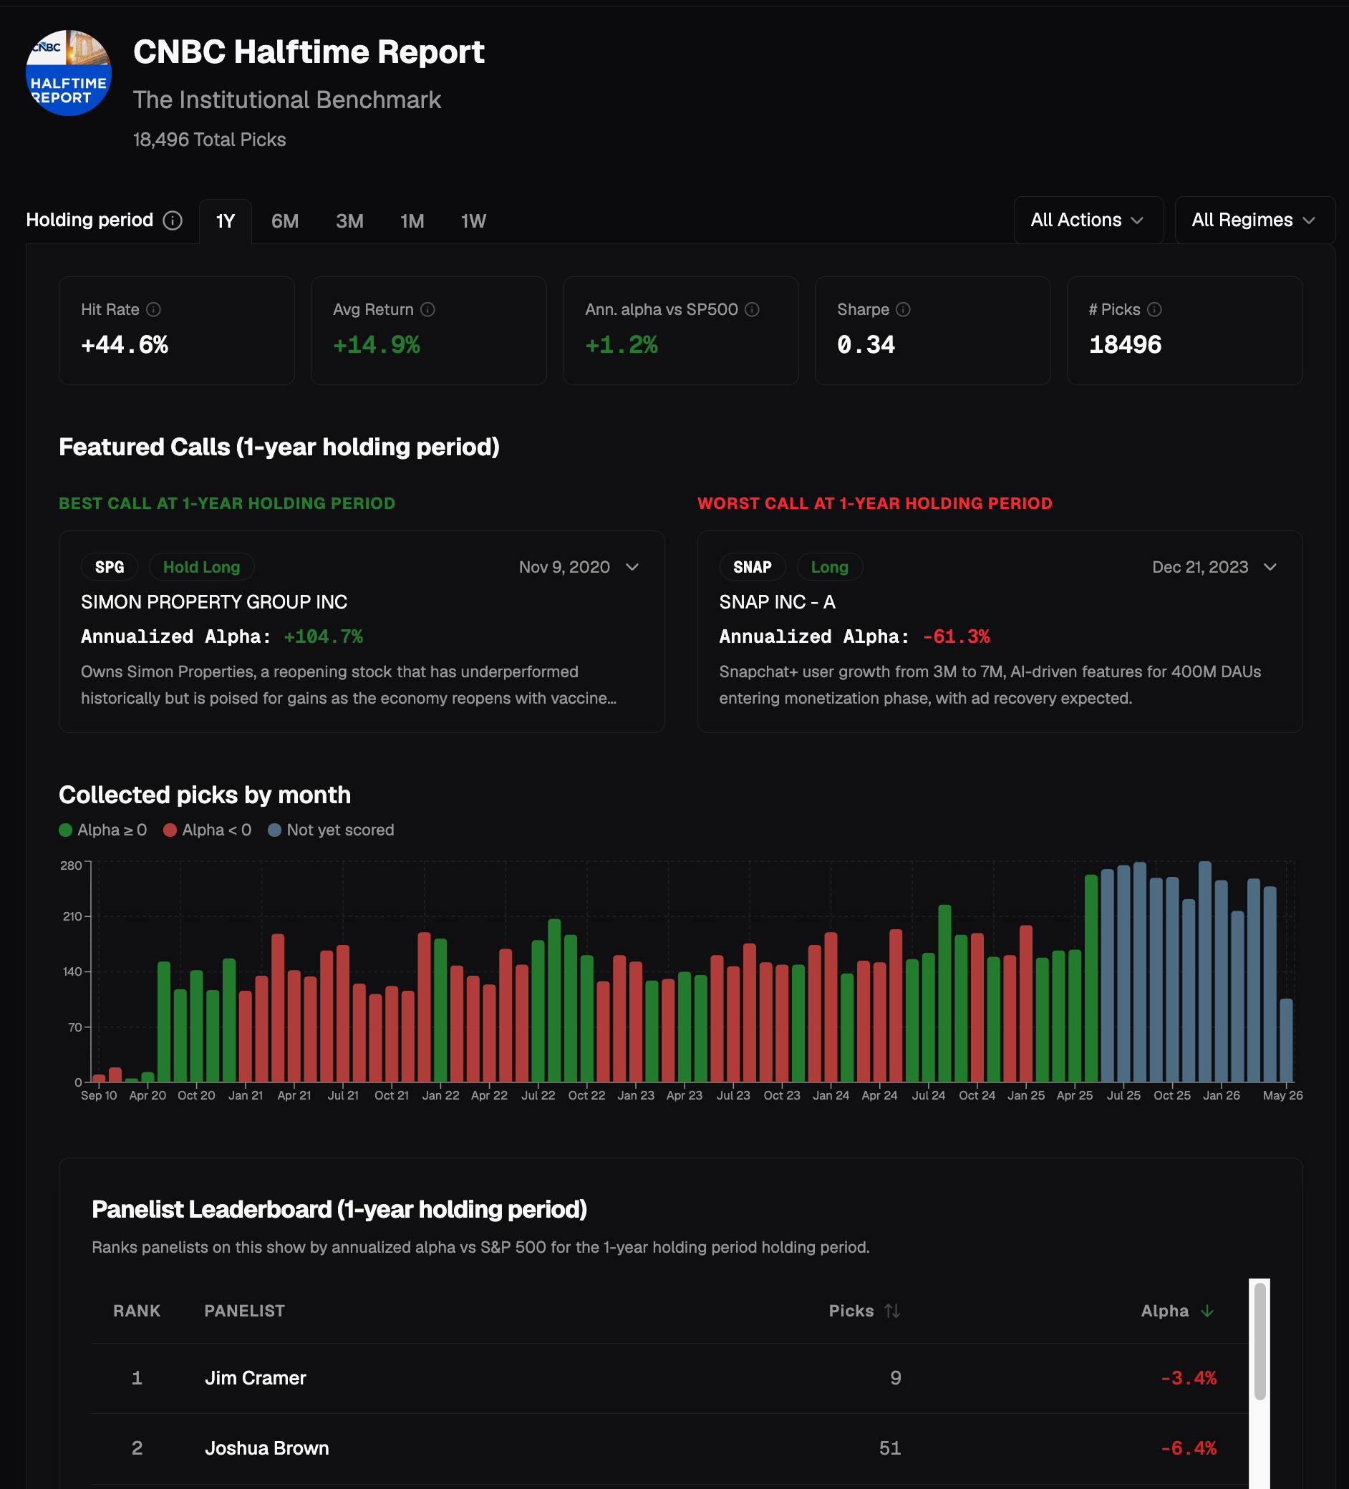Click the Hit Rate info icon
Image resolution: width=1349 pixels, height=1489 pixels.
[x=154, y=309]
